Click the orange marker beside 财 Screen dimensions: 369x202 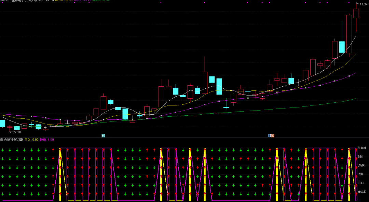point(273,135)
